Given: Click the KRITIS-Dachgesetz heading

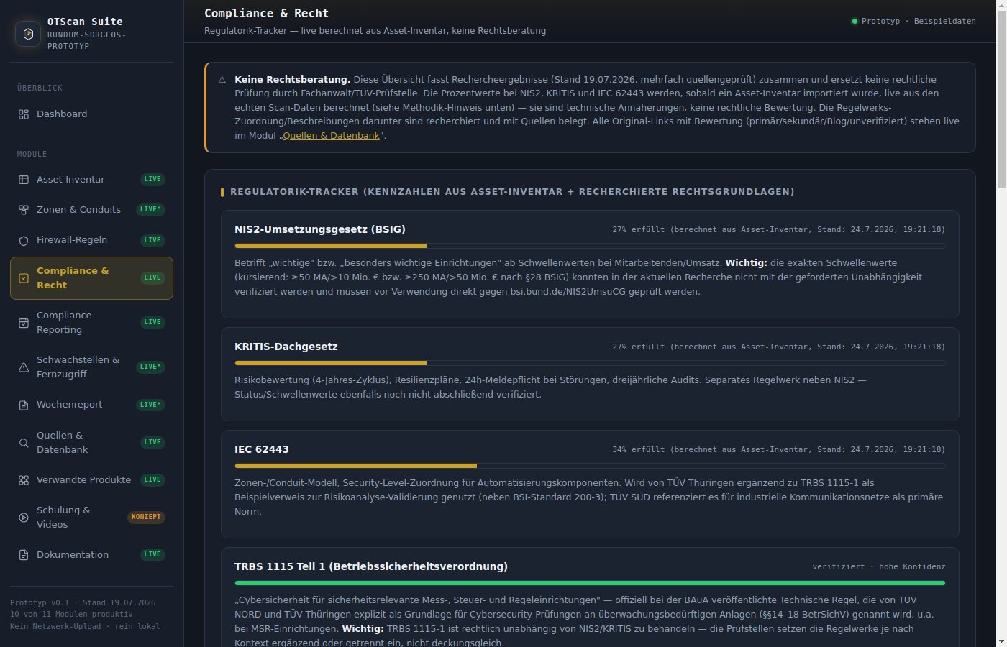Looking at the screenshot, I should pos(286,347).
